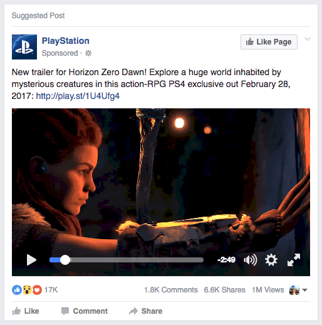Share the post with the Share button

coord(145,311)
